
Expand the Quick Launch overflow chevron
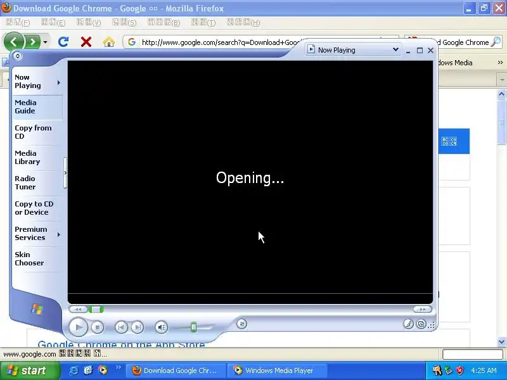click(x=118, y=367)
